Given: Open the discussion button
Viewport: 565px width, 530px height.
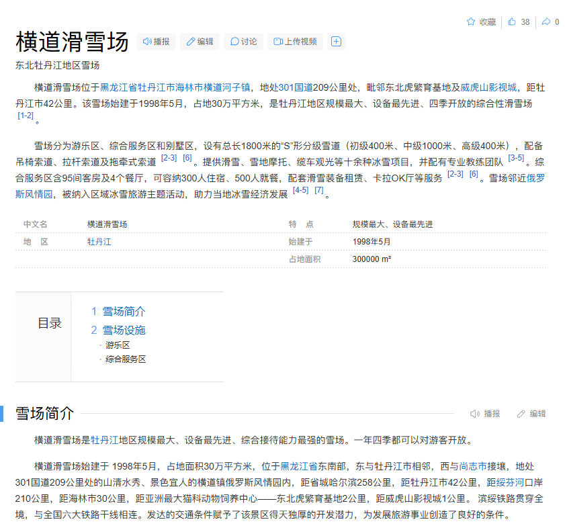Looking at the screenshot, I should tap(243, 42).
